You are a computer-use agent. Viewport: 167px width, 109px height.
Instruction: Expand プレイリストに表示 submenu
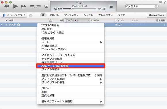pos(71,83)
